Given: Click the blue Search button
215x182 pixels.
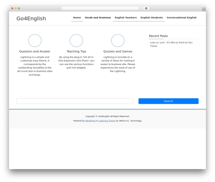Looking at the screenshot, I should click(169, 101).
